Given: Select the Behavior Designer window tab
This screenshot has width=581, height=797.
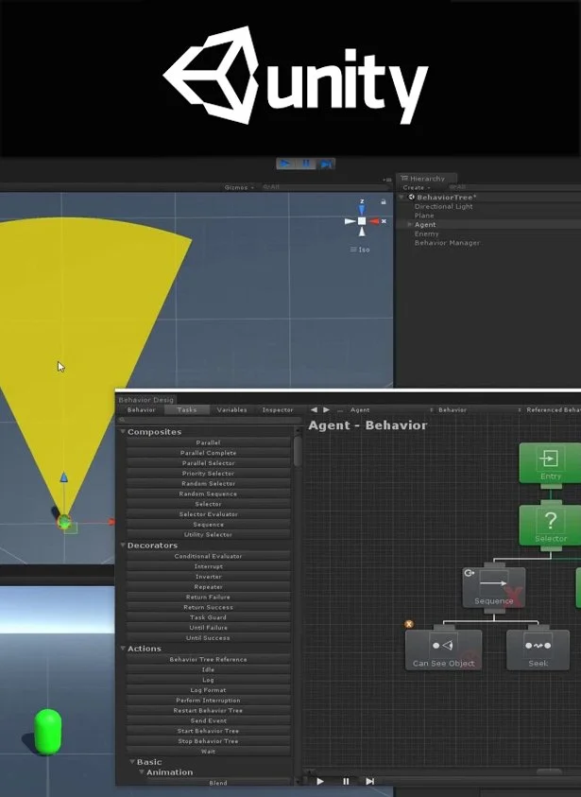Looking at the screenshot, I should click(x=145, y=400).
